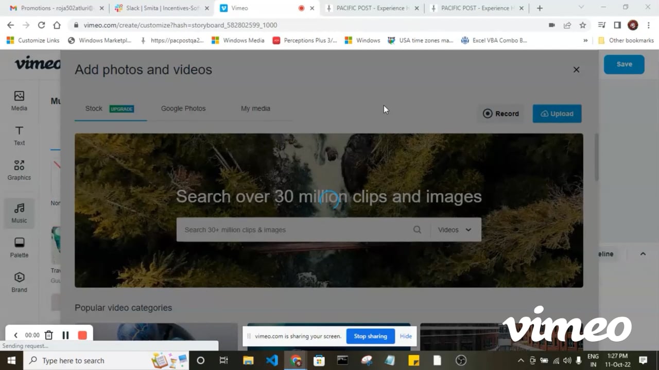Viewport: 659px width, 370px height.
Task: Open the Chrome three-dot menu
Action: click(x=649, y=25)
